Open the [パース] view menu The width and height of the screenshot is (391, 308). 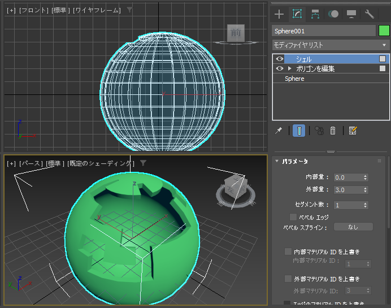tap(31, 163)
